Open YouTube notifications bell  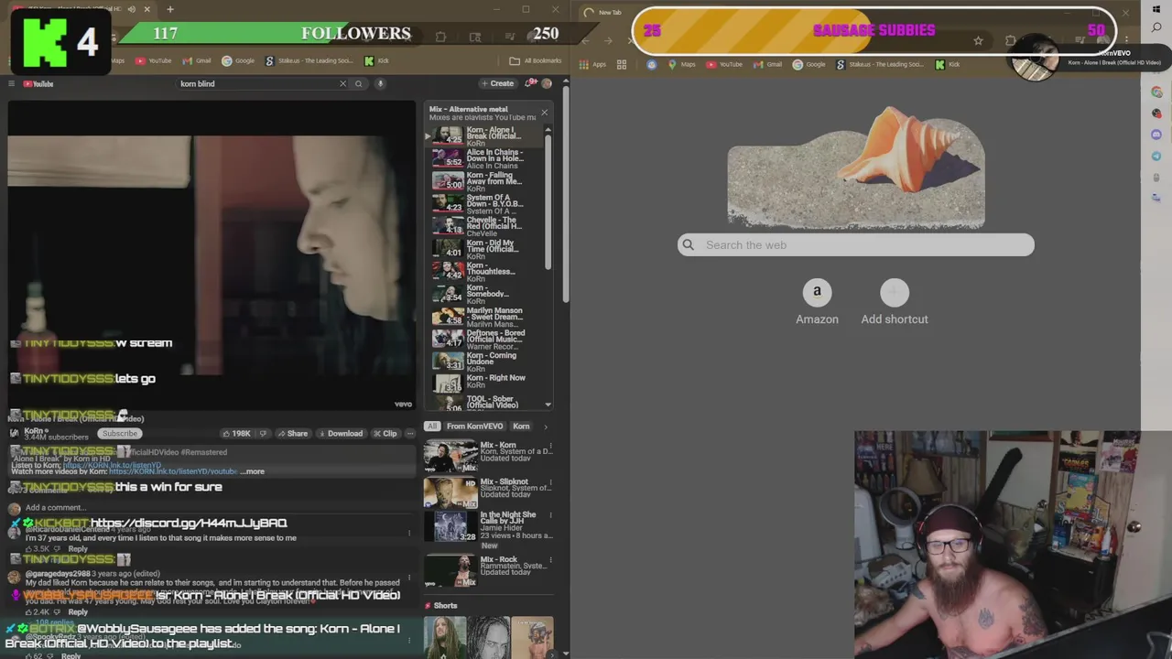[531, 83]
